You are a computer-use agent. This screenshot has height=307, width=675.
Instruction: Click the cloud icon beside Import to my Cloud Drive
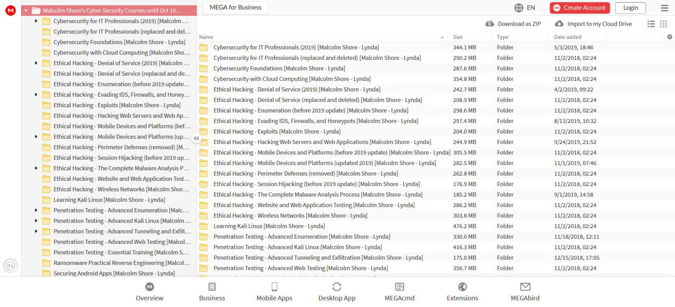coord(559,24)
